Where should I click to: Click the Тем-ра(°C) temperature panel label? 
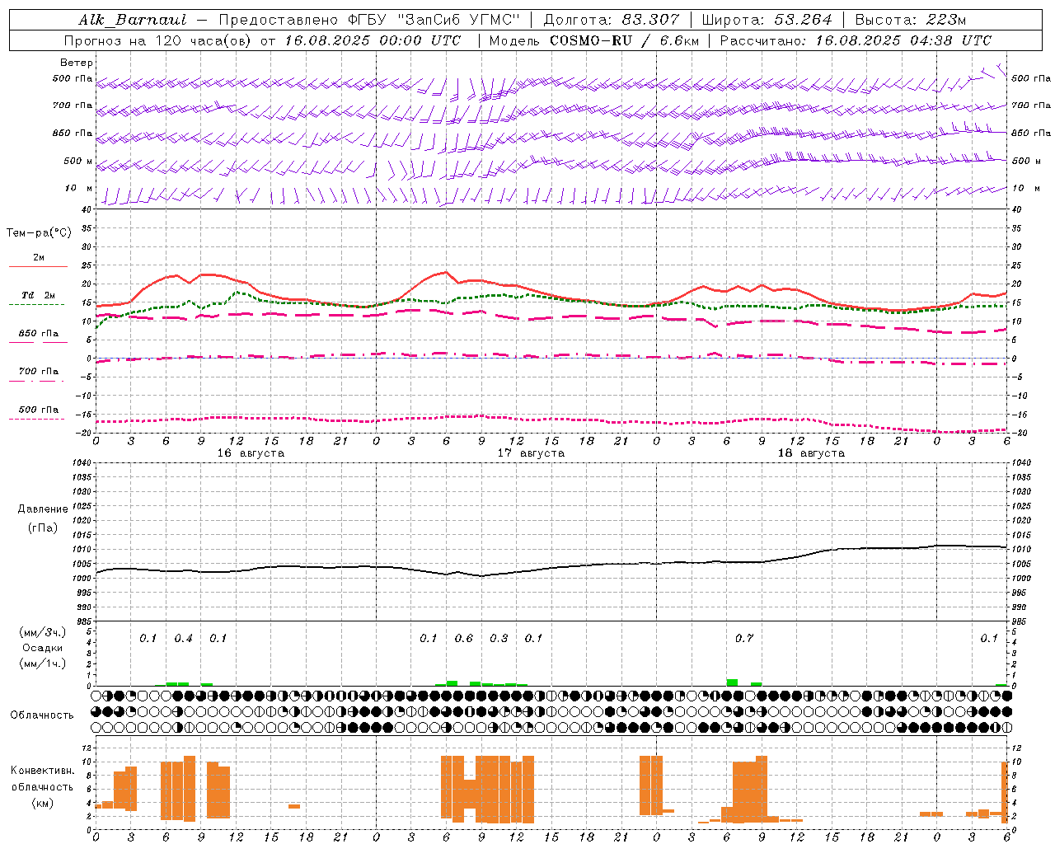tap(39, 233)
